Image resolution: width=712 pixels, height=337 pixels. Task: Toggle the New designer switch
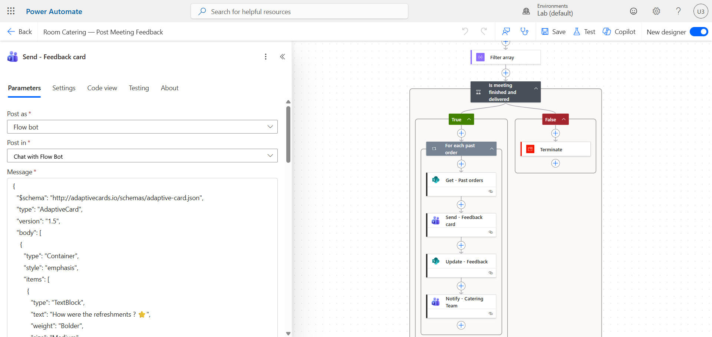click(x=699, y=32)
